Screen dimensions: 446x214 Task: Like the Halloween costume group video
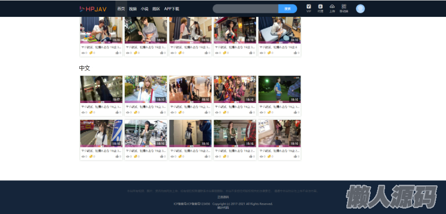pyautogui.click(x=251, y=112)
